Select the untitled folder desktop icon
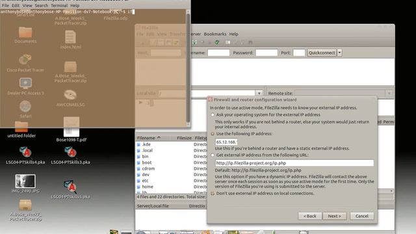This screenshot has height=234, width=416. pyautogui.click(x=21, y=130)
